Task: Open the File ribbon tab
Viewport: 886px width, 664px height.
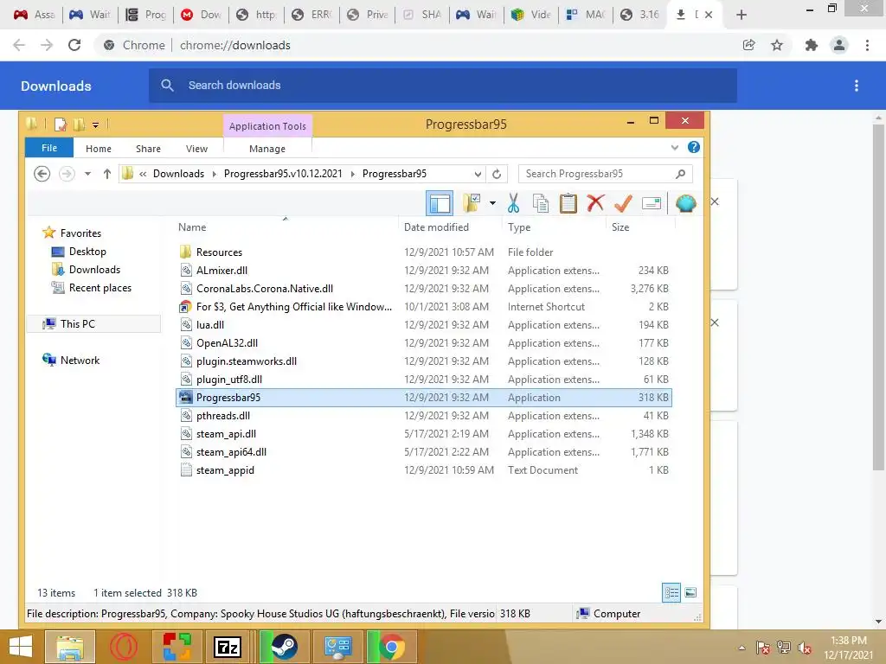Action: click(x=49, y=148)
